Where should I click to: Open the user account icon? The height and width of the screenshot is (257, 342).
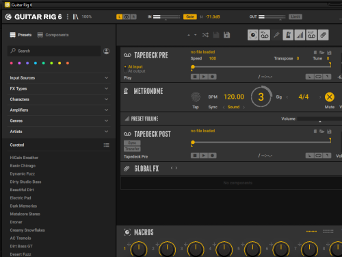tap(106, 51)
